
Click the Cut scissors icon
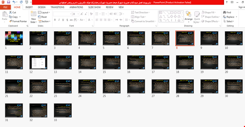(10, 12)
